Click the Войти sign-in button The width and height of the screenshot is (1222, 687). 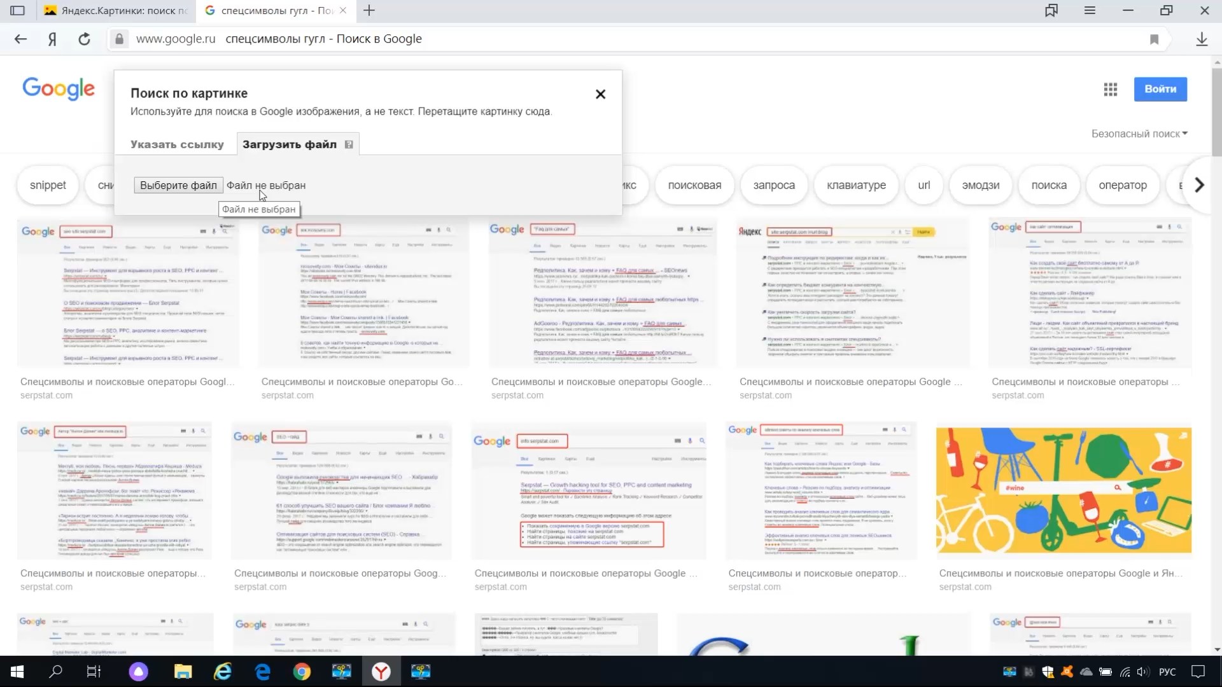(1160, 89)
